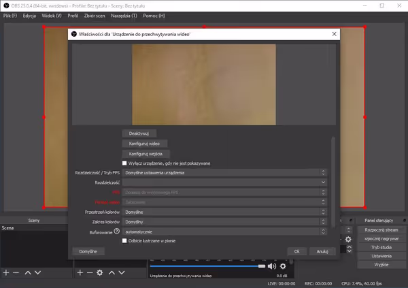Click Rozpocznij nagrywanie button

coord(381,238)
